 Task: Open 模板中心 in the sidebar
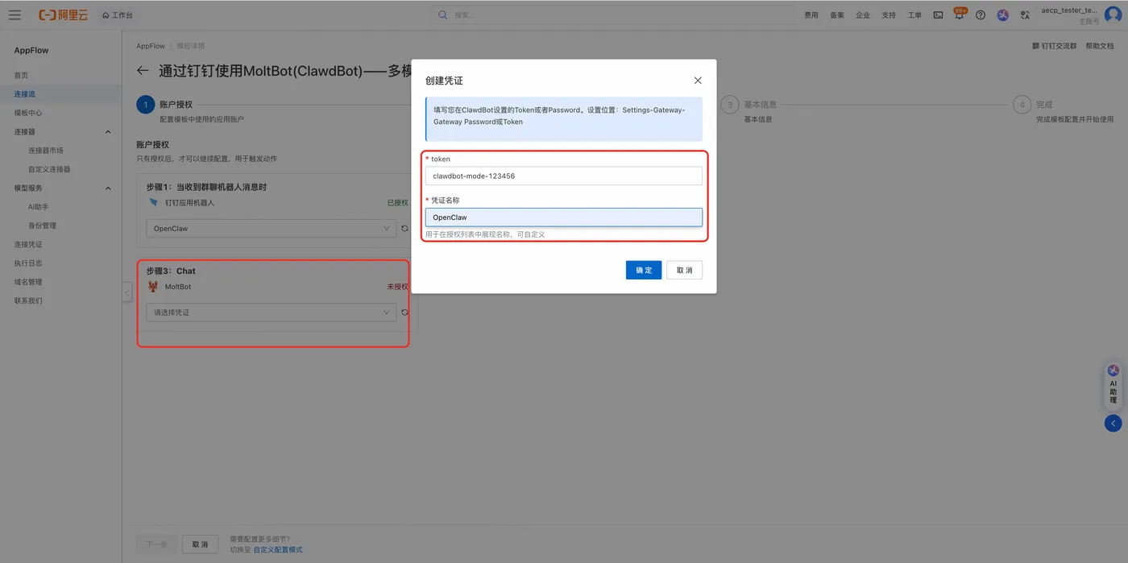point(28,113)
